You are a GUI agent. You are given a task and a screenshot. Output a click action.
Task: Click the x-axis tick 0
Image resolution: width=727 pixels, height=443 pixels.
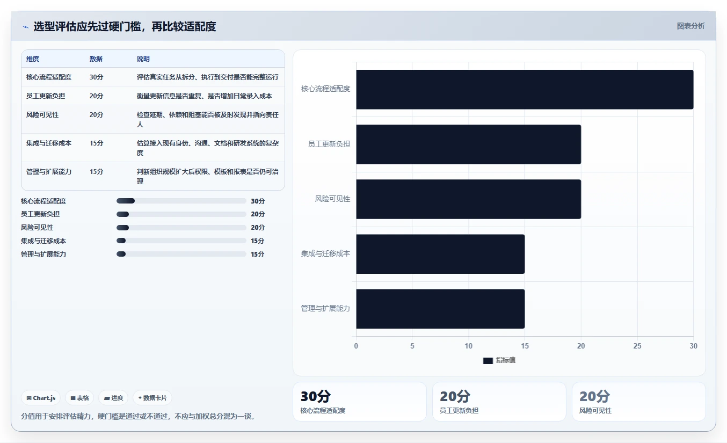pyautogui.click(x=356, y=346)
